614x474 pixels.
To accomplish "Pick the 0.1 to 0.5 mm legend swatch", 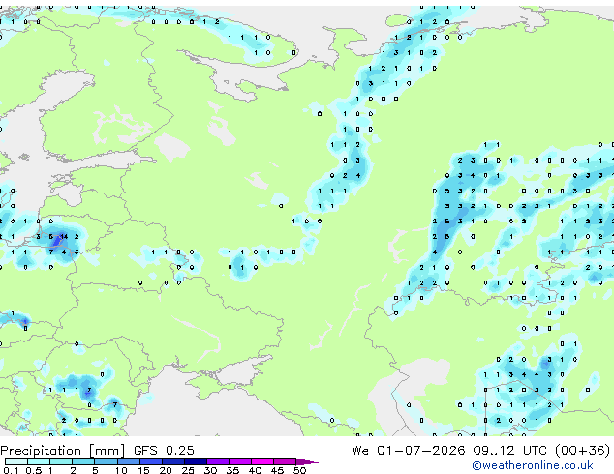I will coord(16,461).
